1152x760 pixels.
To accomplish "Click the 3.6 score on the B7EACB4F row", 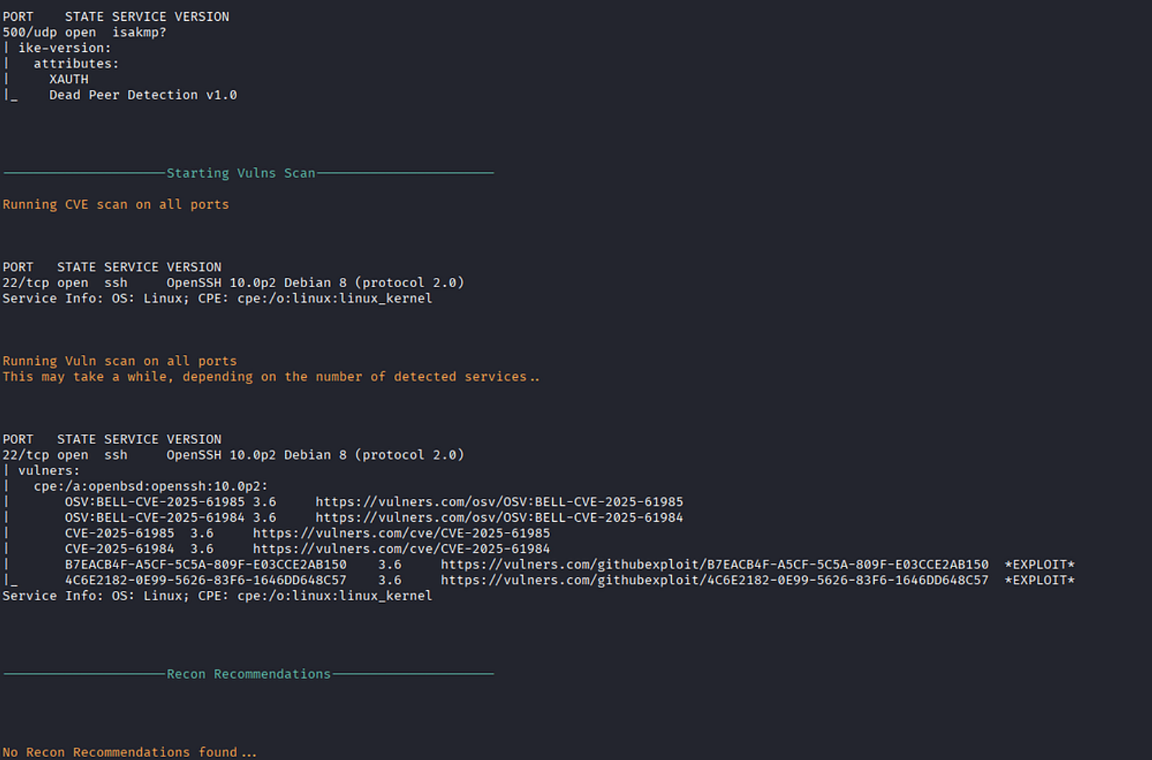I will [390, 565].
